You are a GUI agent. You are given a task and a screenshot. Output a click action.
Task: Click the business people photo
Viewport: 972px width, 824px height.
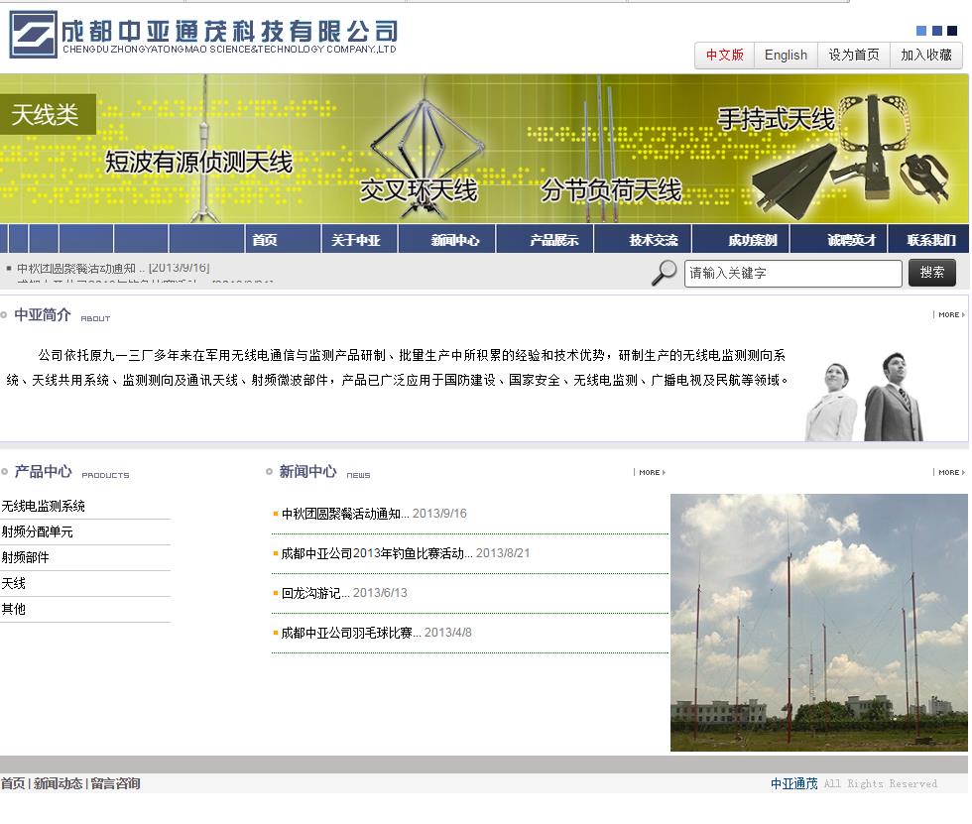pos(866,397)
